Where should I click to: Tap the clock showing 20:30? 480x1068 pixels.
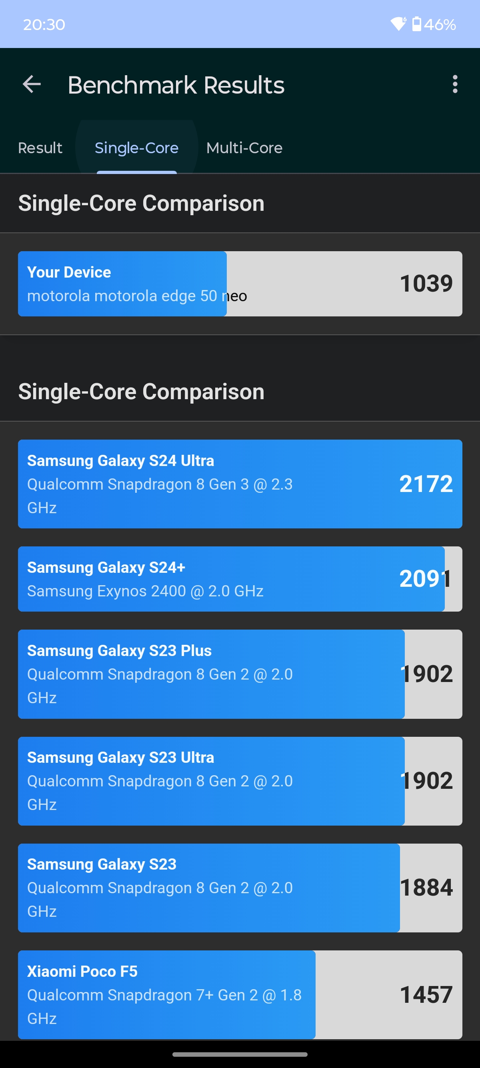point(44,24)
